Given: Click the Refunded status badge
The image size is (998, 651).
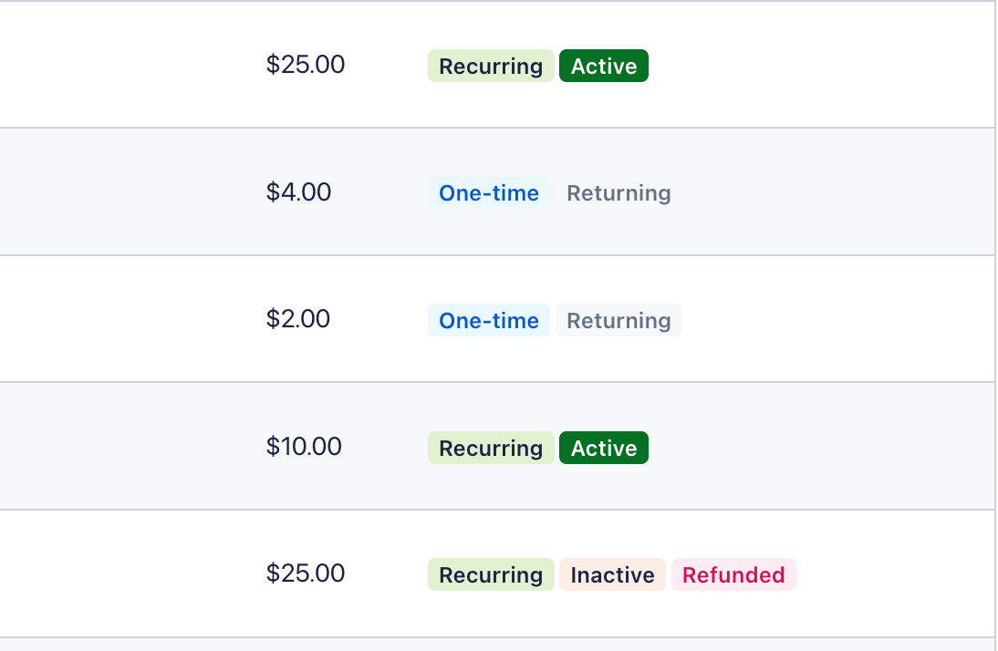Looking at the screenshot, I should click(x=733, y=575).
